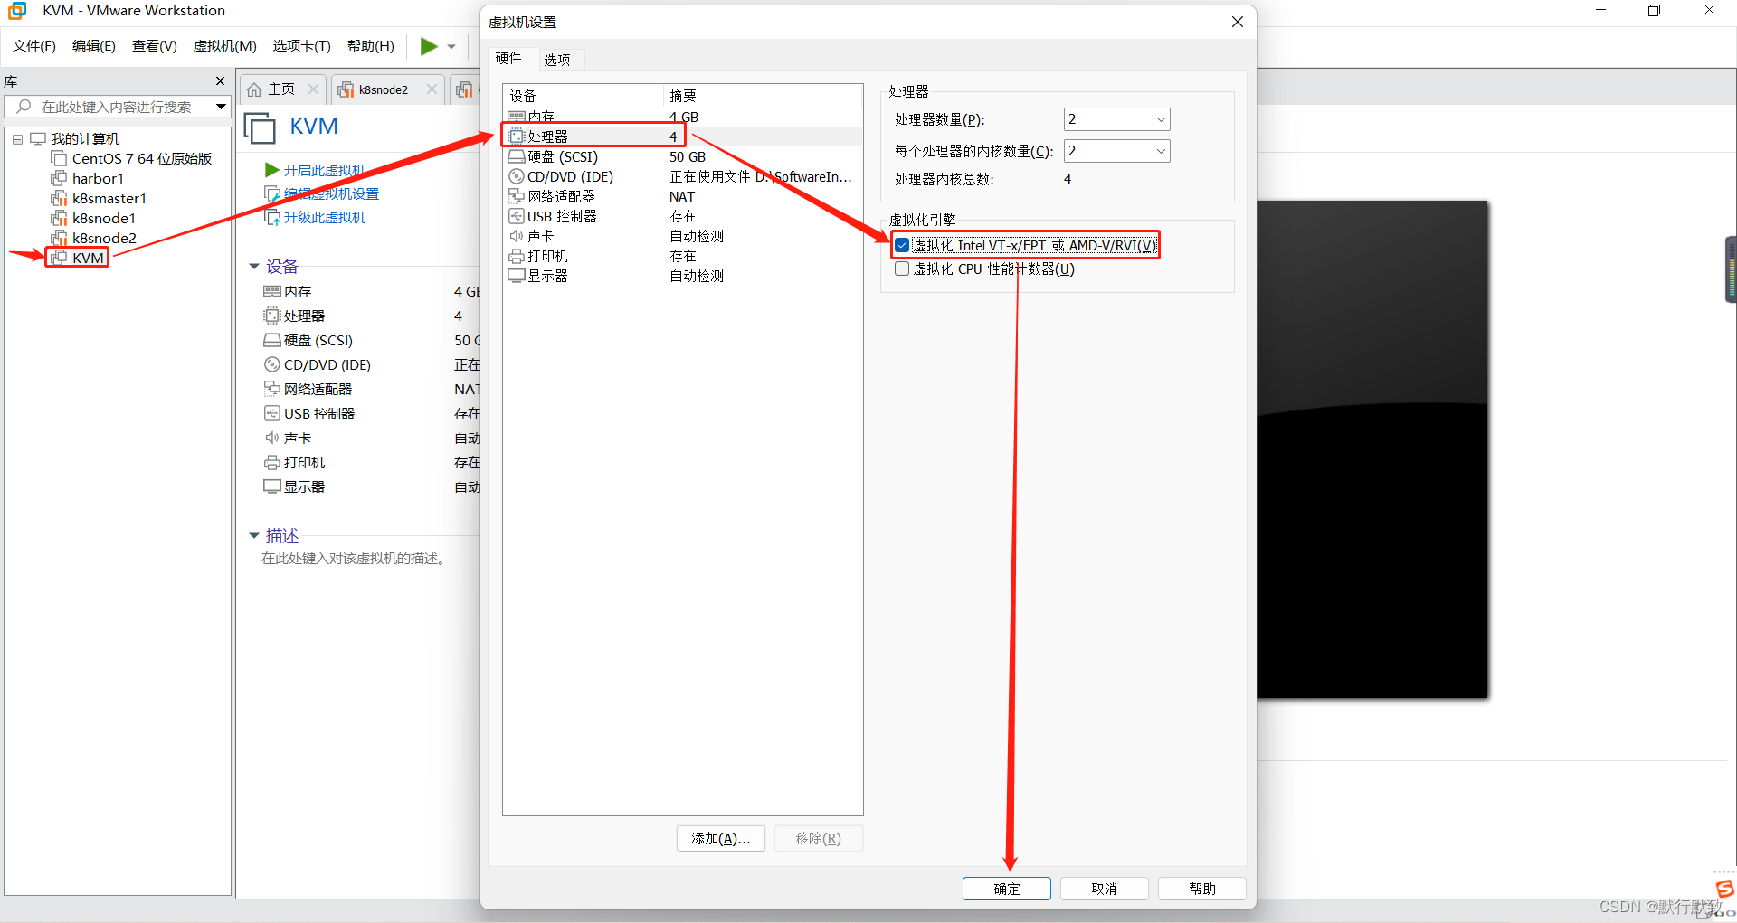Viewport: 1737px width, 923px height.
Task: Open the 编辑(E) menu
Action: coord(94,46)
